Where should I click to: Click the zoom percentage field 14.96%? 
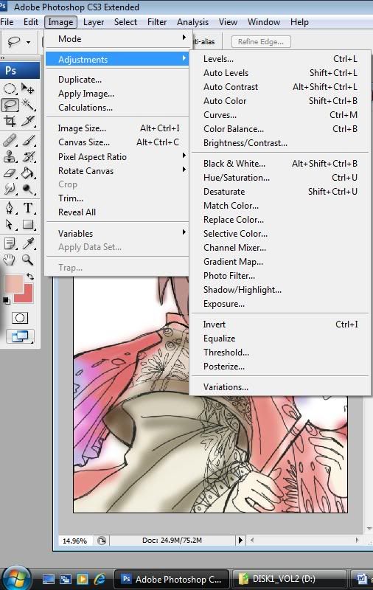[x=74, y=541]
